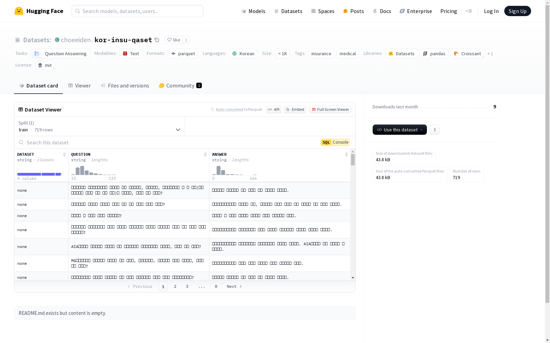Open the Datasets navigation item
The image size is (550, 343).
pos(288,11)
